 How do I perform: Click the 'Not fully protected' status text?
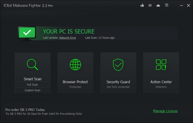(118, 87)
